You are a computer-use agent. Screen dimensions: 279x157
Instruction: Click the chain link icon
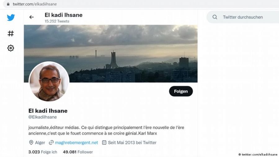click(51, 143)
